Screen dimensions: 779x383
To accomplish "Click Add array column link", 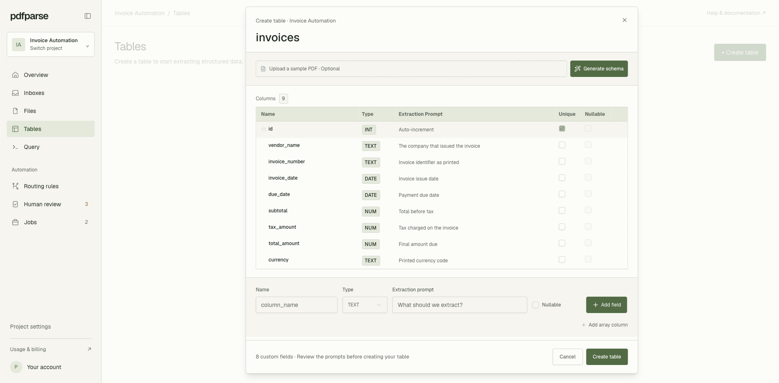I will (x=604, y=325).
